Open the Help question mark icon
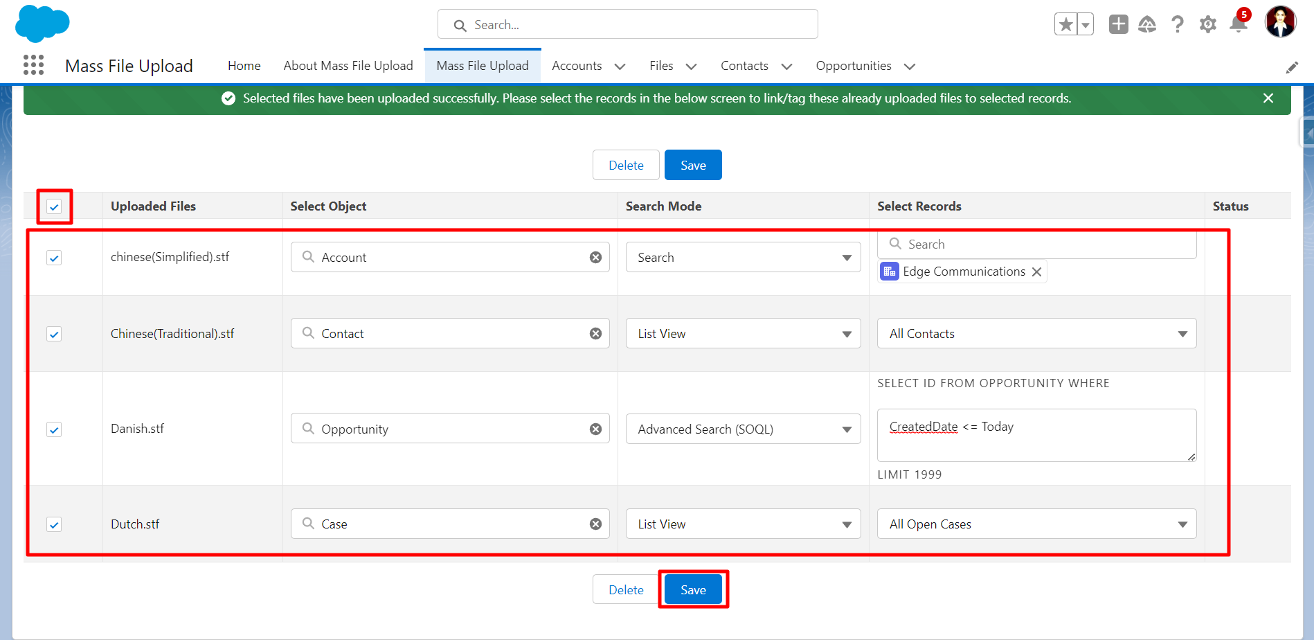The height and width of the screenshot is (640, 1314). tap(1178, 24)
